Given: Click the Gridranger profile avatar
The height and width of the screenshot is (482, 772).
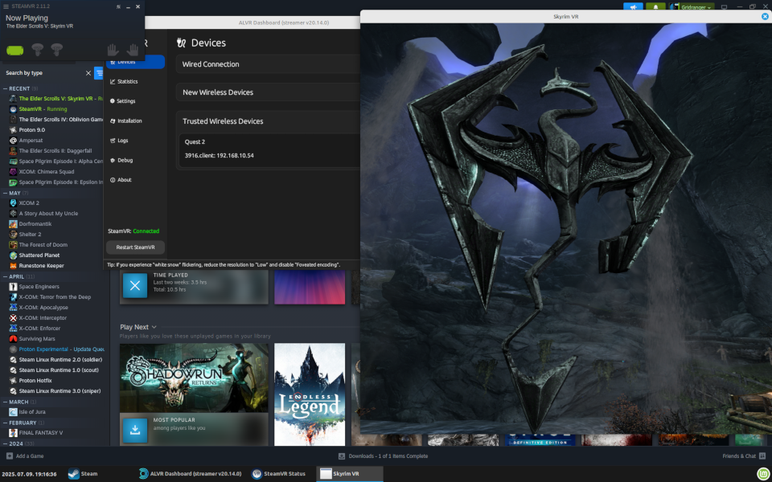Looking at the screenshot, I should (675, 7).
